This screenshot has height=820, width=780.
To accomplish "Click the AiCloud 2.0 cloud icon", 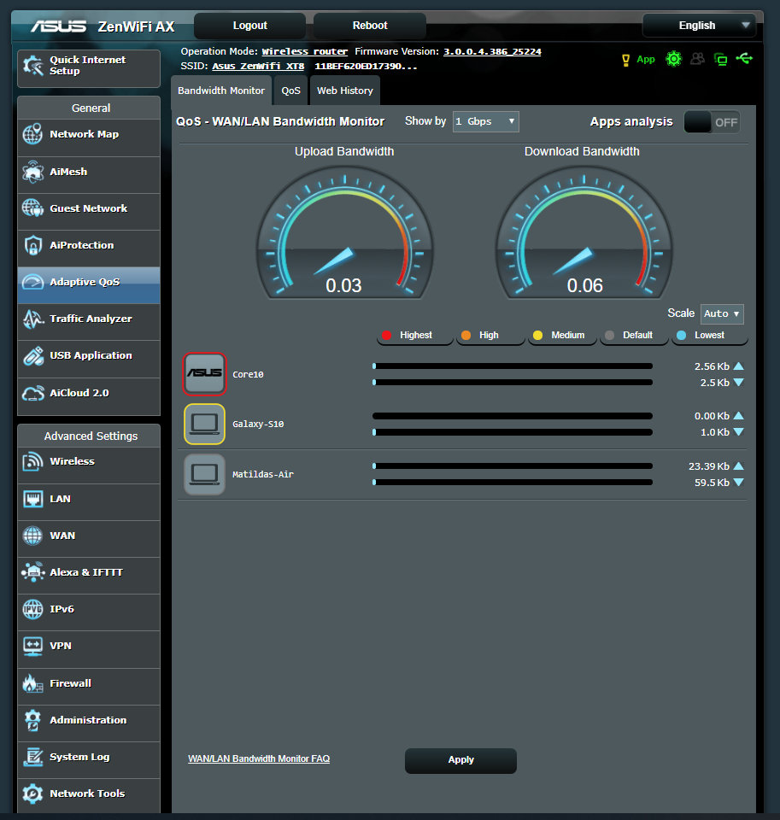I will (32, 393).
